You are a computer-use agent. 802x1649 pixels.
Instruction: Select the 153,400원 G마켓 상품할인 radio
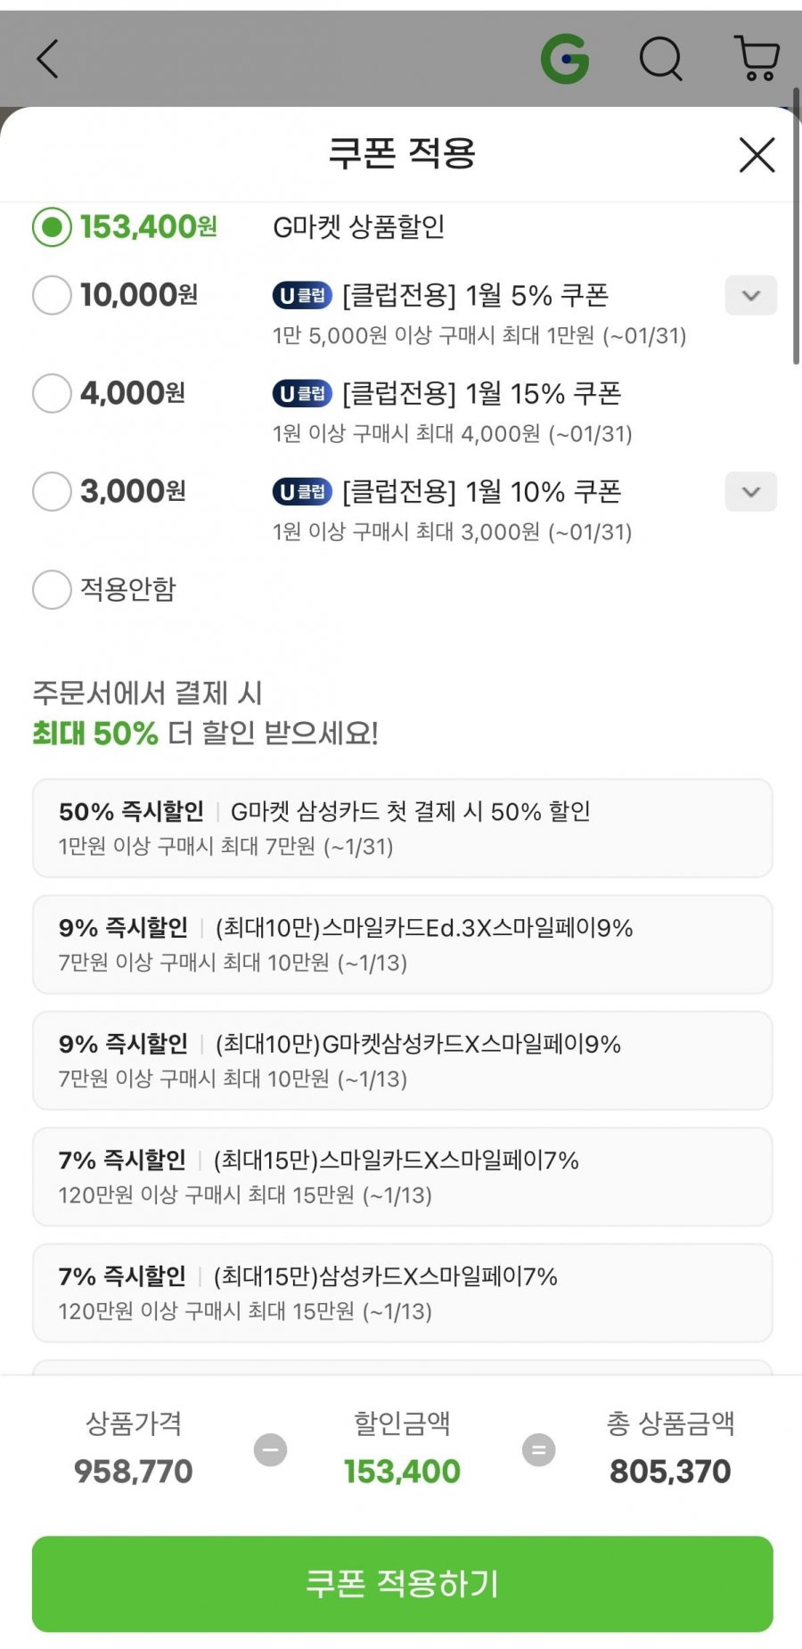pos(52,227)
